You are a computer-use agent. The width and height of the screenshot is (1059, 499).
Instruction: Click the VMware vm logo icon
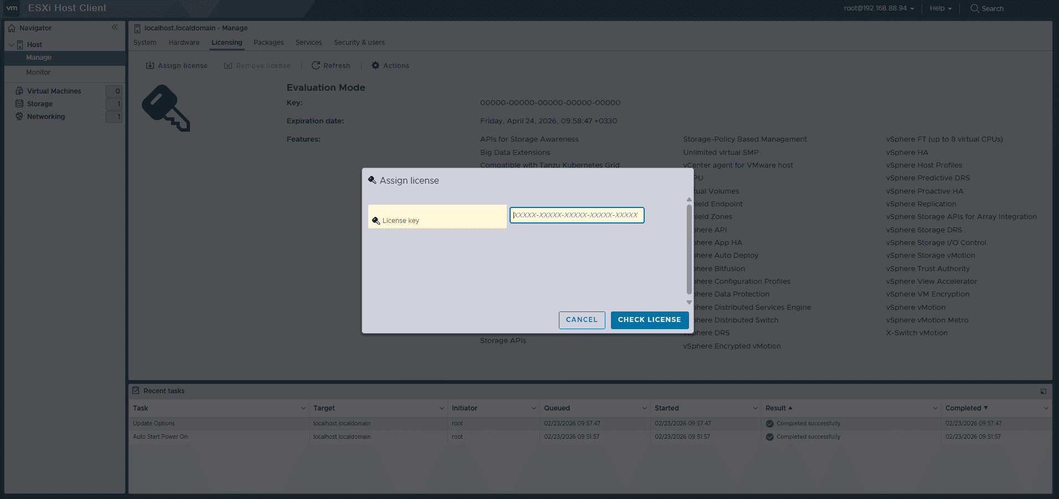[12, 8]
